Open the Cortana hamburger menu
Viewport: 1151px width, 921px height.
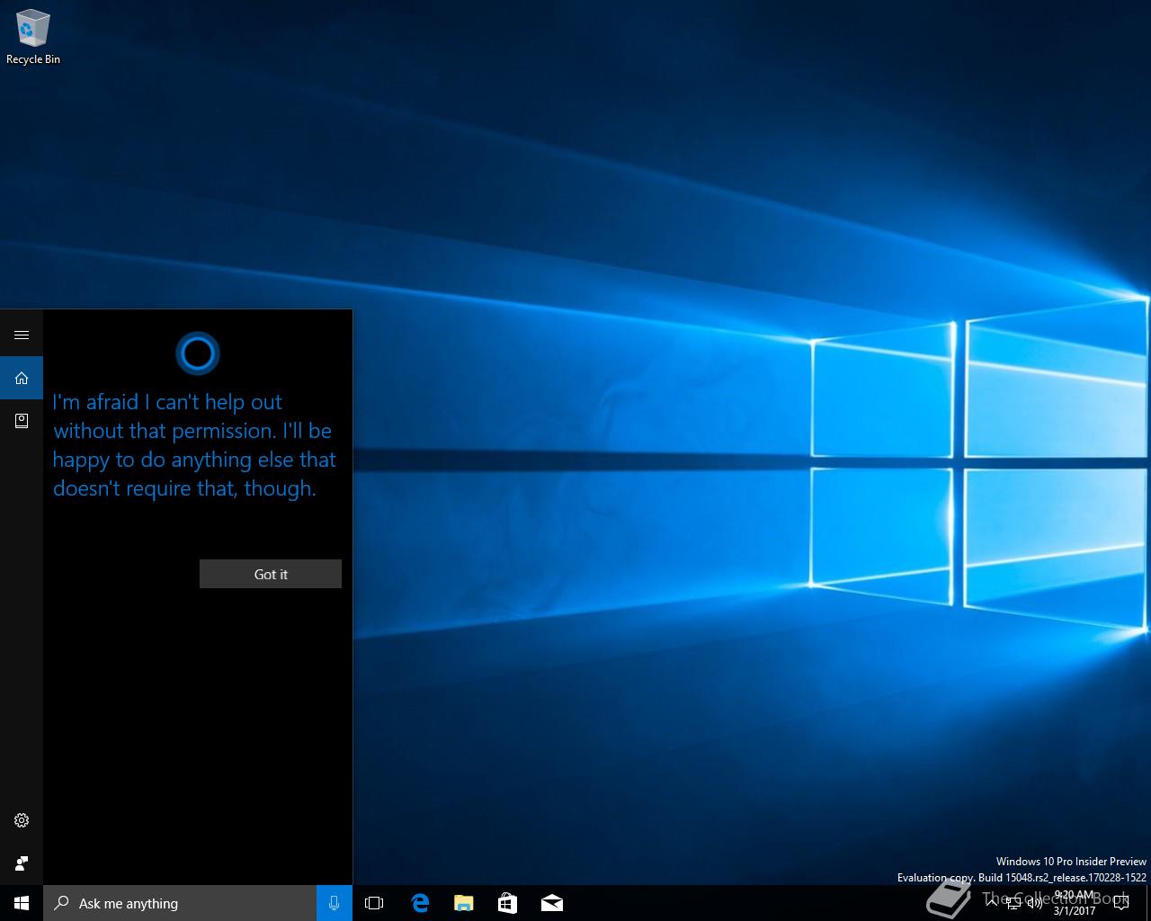pos(22,335)
